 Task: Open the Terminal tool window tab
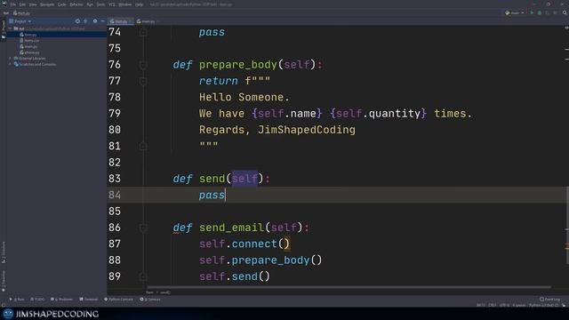point(89,300)
